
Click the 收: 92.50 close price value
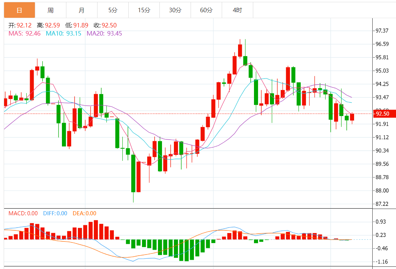point(105,25)
